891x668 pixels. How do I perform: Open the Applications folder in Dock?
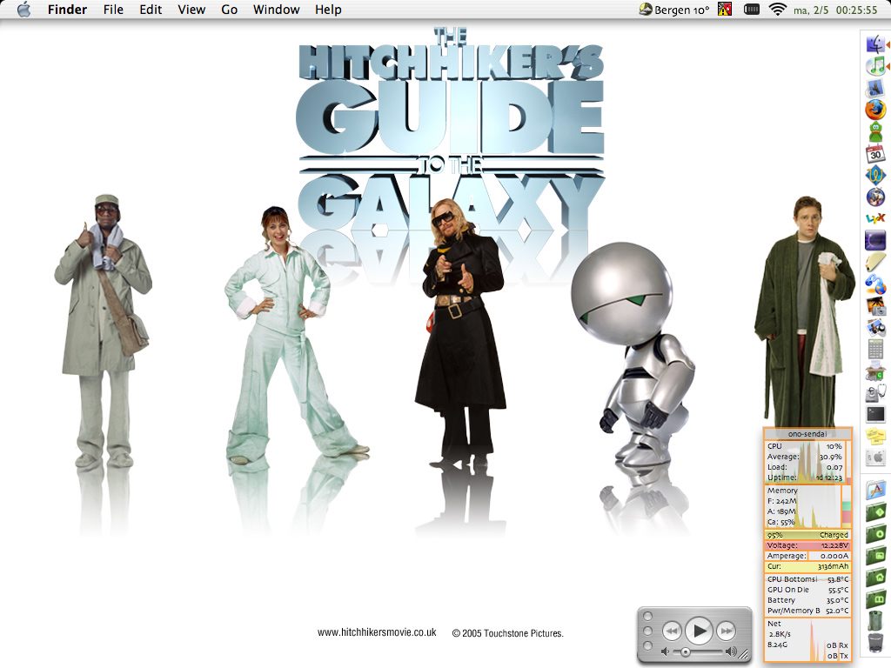tap(877, 490)
